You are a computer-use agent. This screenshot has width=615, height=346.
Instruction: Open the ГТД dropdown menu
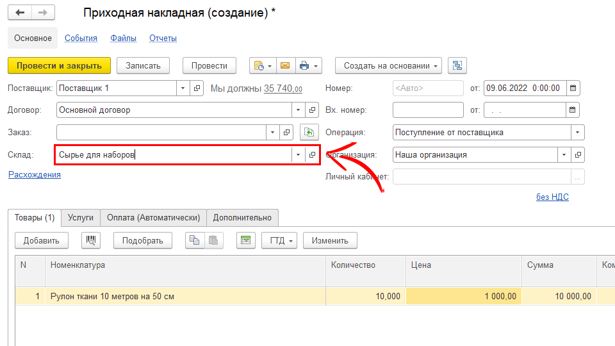(279, 240)
